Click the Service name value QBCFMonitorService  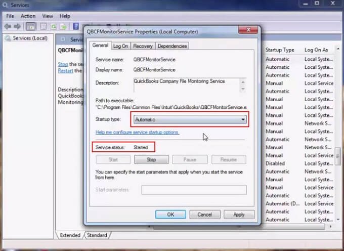coord(154,60)
